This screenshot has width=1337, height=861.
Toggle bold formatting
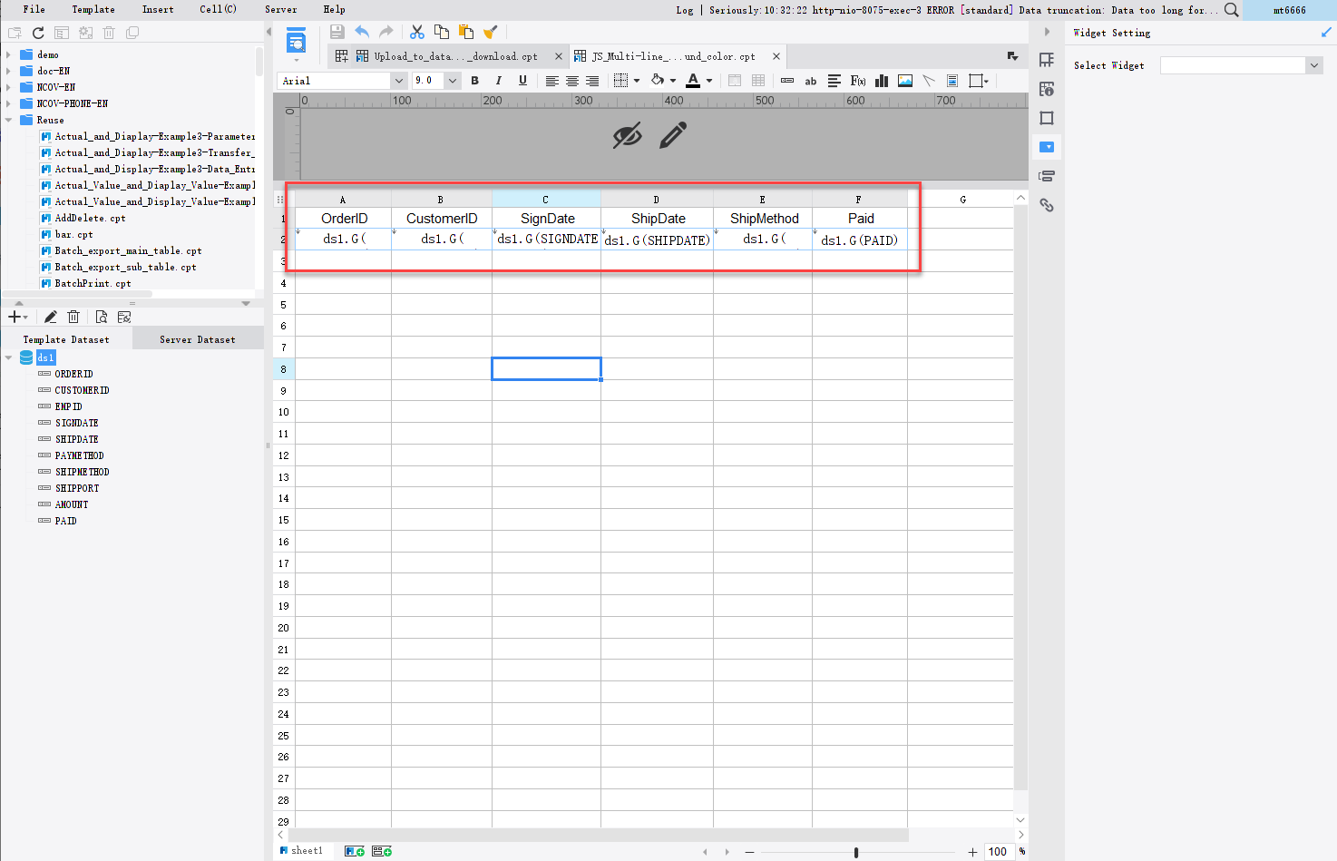(474, 81)
